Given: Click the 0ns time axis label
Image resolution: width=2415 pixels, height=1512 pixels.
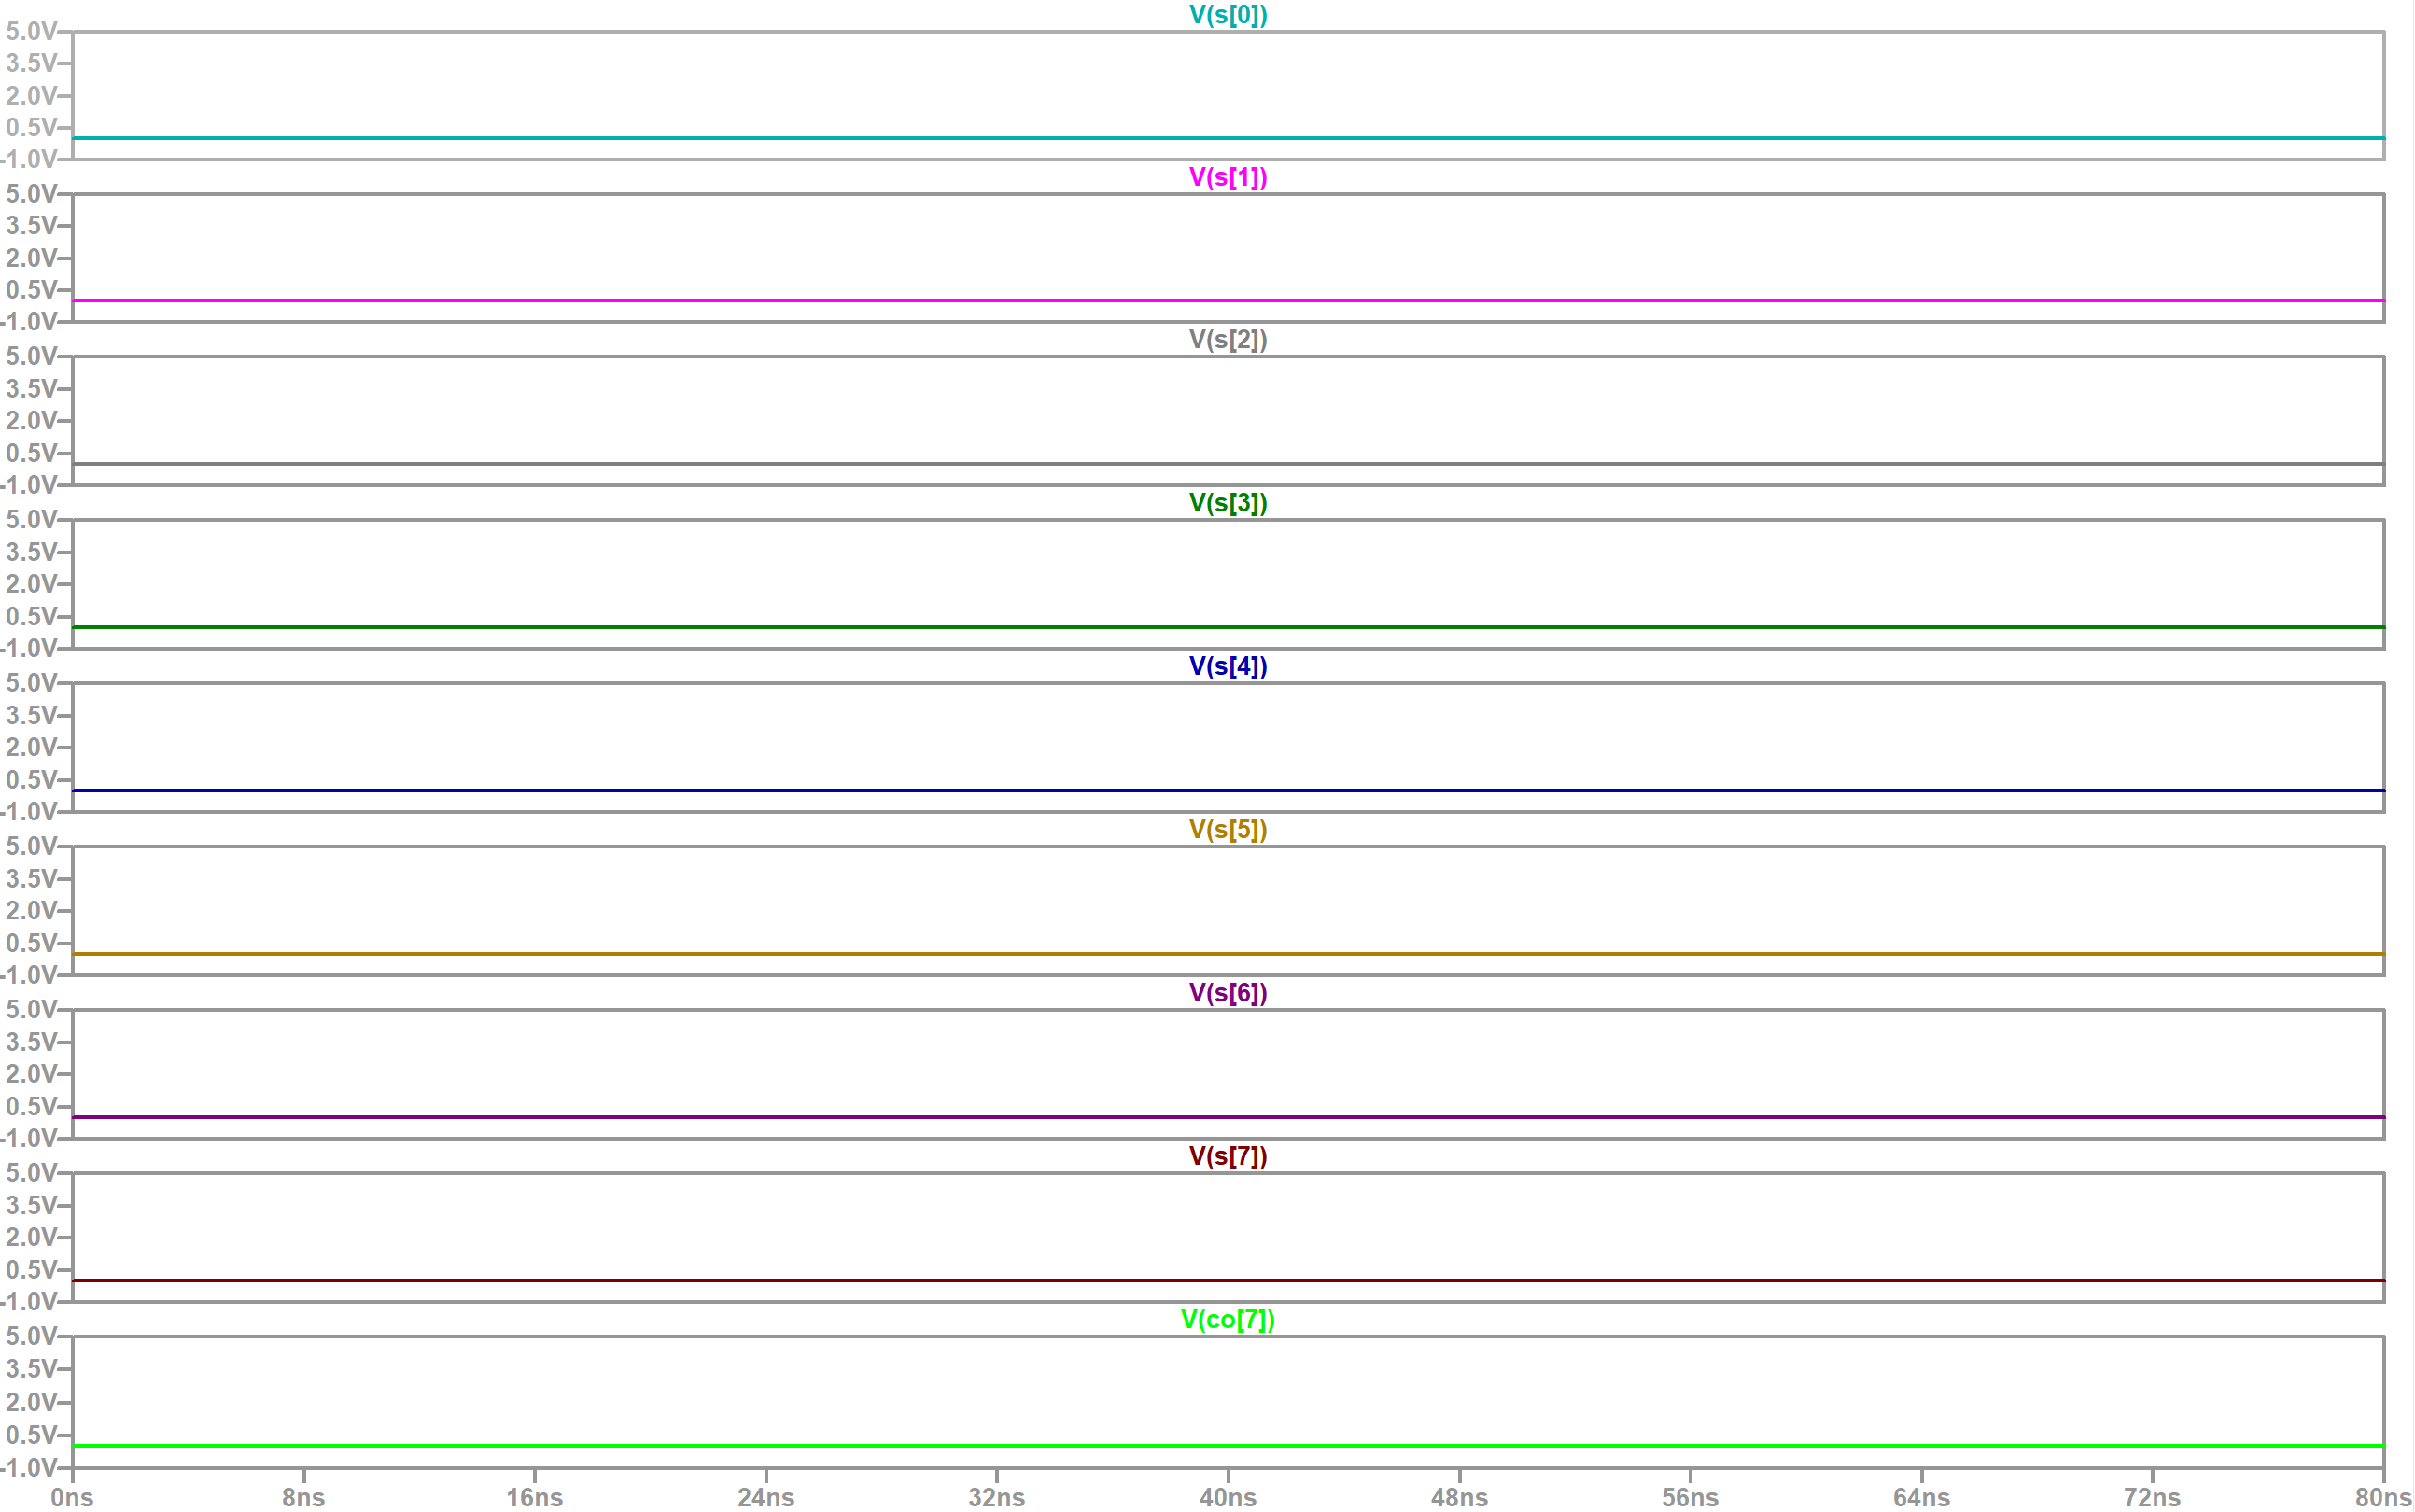Looking at the screenshot, I should coord(72,1497).
